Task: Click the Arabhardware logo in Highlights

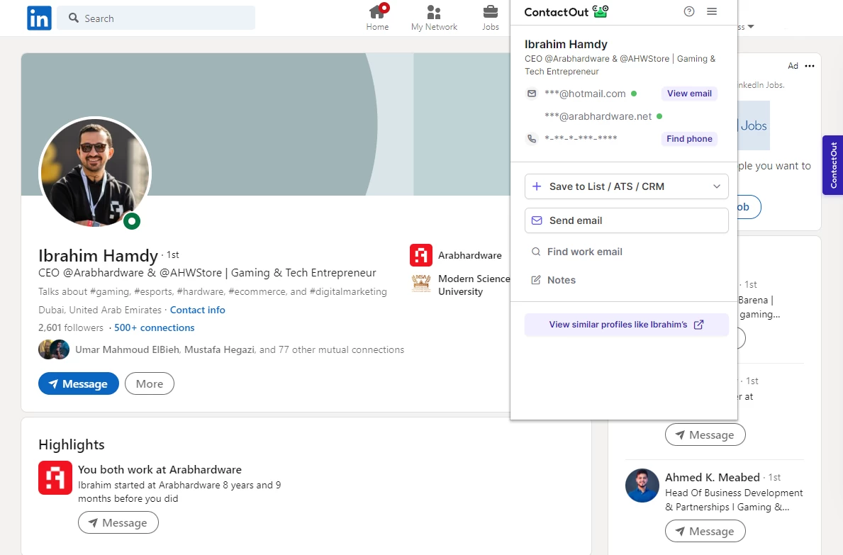Action: (x=55, y=478)
